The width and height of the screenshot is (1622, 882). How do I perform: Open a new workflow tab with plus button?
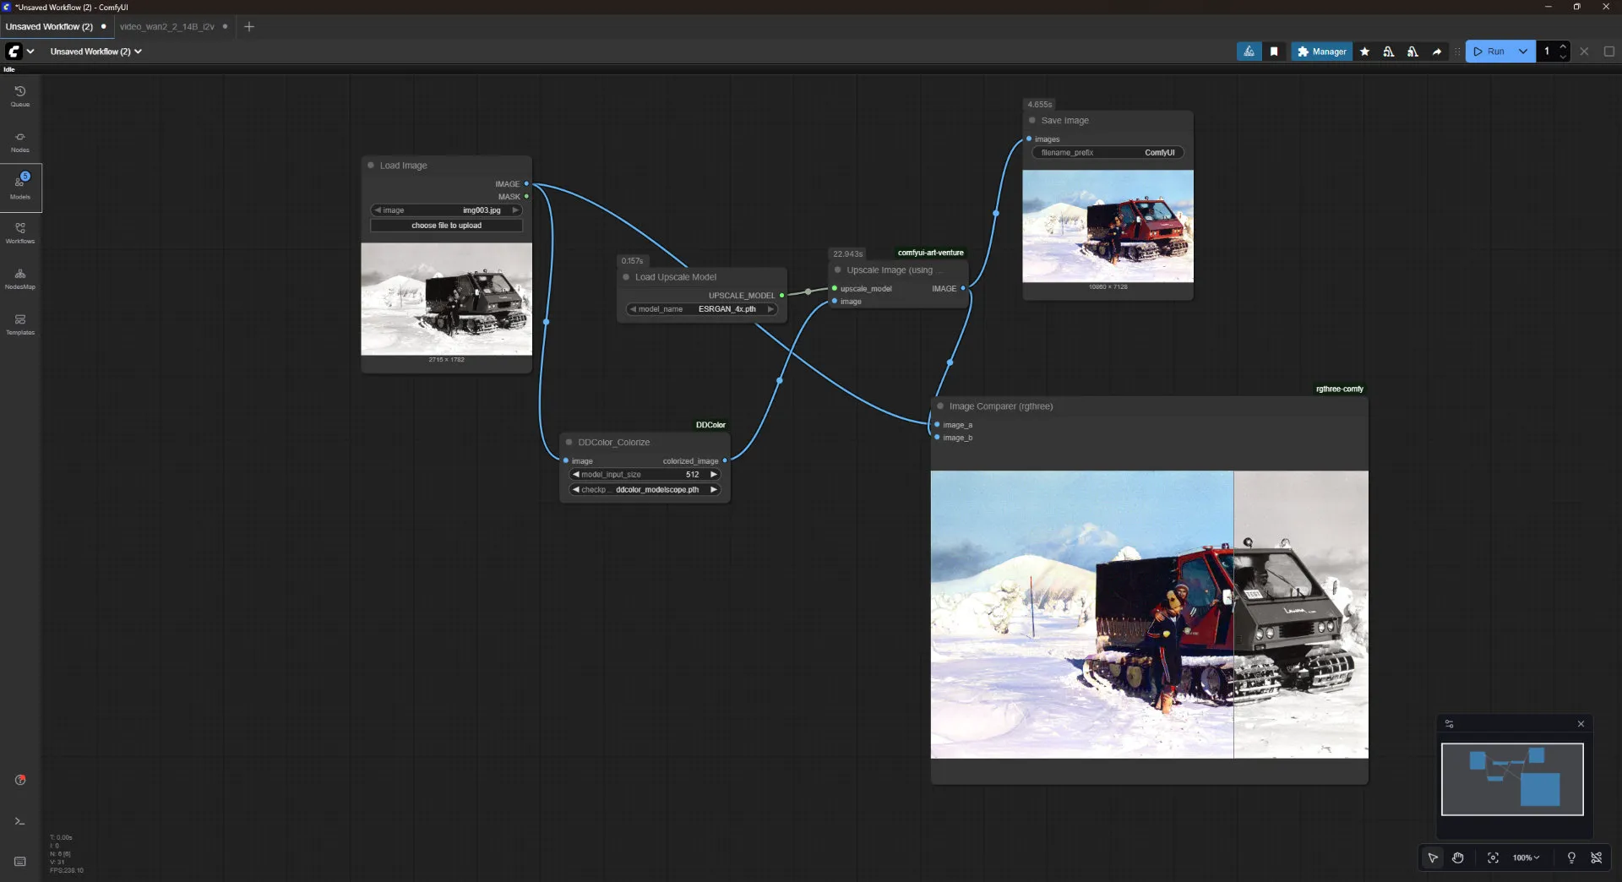[249, 27]
